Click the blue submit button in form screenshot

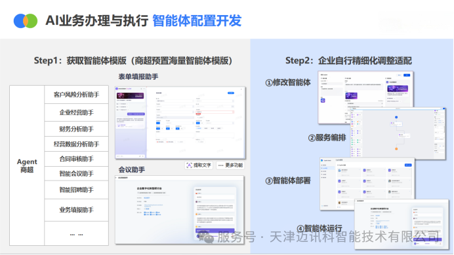[x=231, y=93]
